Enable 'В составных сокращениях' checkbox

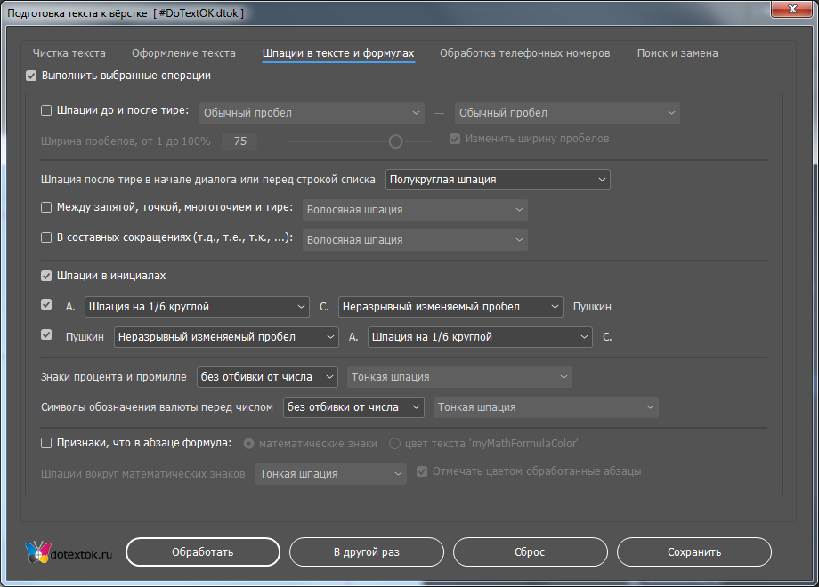pos(46,237)
